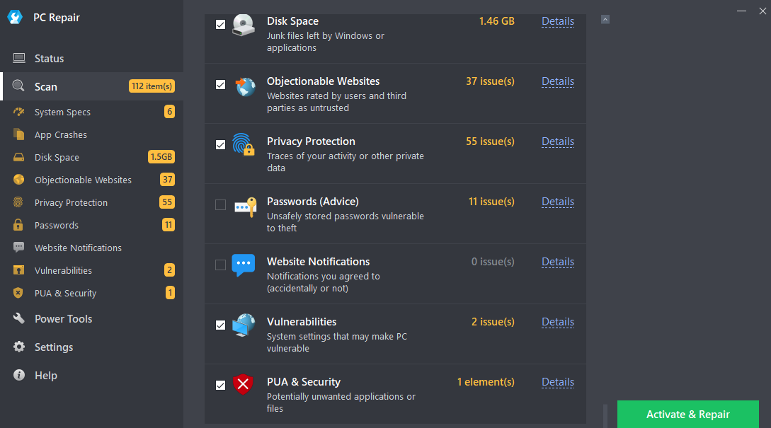Uncheck the Vulnerabilities checkbox

[x=220, y=325]
